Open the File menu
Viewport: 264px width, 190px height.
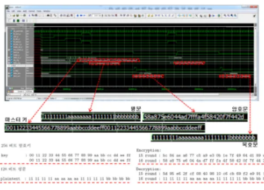[x=8, y=11]
